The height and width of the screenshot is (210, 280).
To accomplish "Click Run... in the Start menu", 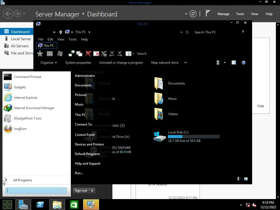I will pyautogui.click(x=79, y=173).
